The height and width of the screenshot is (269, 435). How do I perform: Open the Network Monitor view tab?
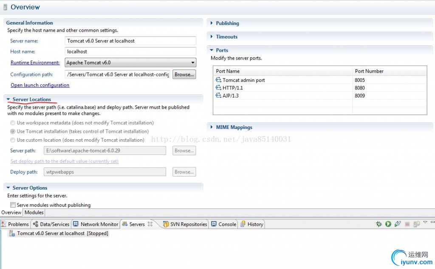(96, 224)
